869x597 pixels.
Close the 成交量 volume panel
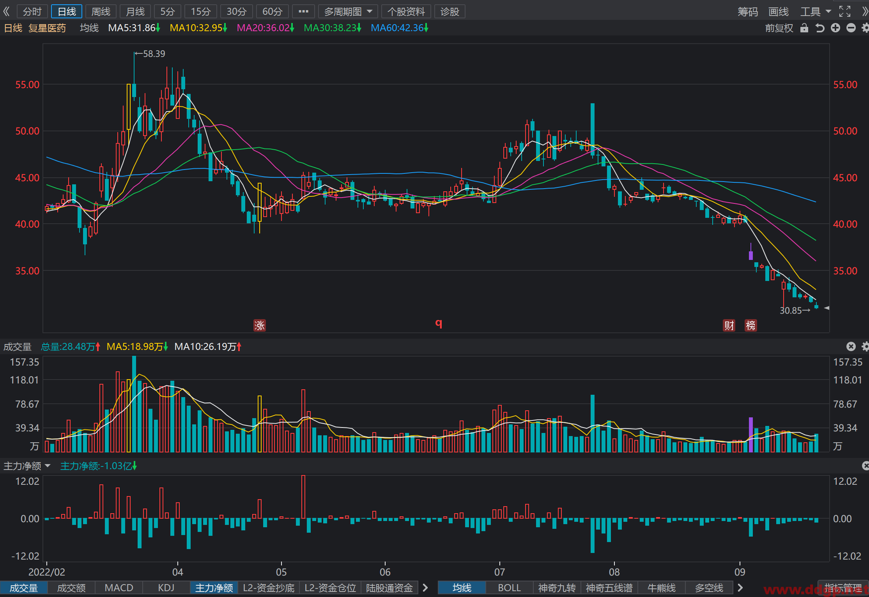[x=851, y=346]
